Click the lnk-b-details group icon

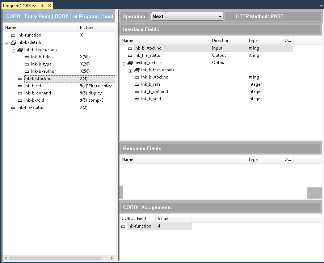(x=13, y=43)
